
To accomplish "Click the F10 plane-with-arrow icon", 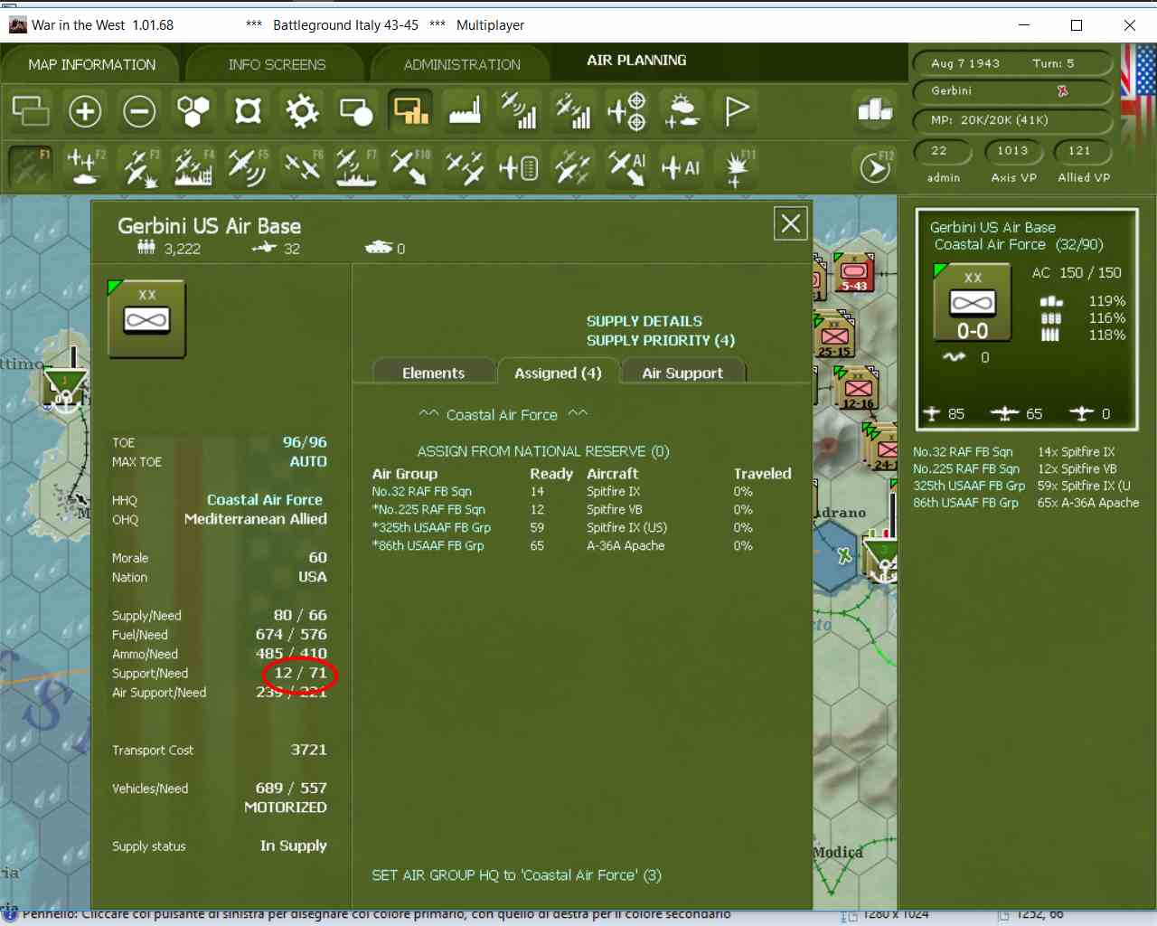I will pos(410,167).
